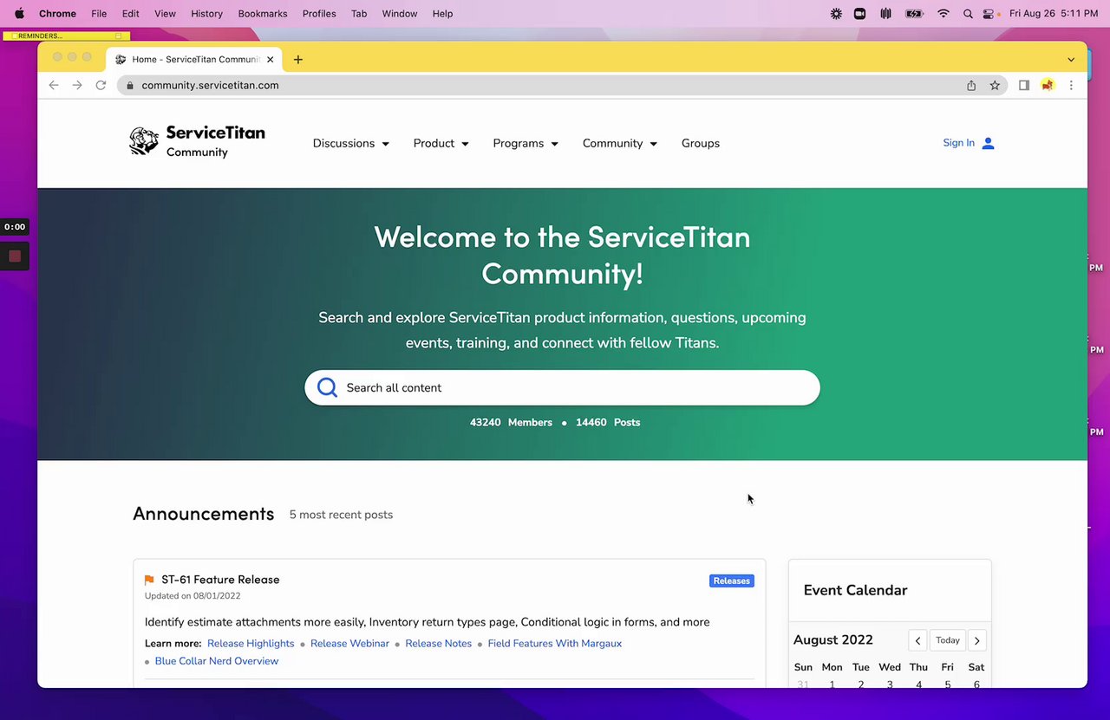The width and height of the screenshot is (1110, 720).
Task: Open Spotlight search in menu bar
Action: tap(968, 13)
